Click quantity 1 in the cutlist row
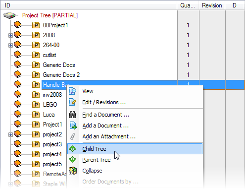The width and height of the screenshot is (245, 189). click(x=188, y=55)
